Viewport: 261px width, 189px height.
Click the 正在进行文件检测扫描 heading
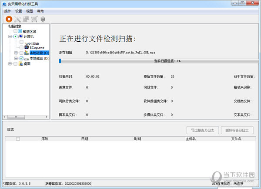click(x=98, y=39)
